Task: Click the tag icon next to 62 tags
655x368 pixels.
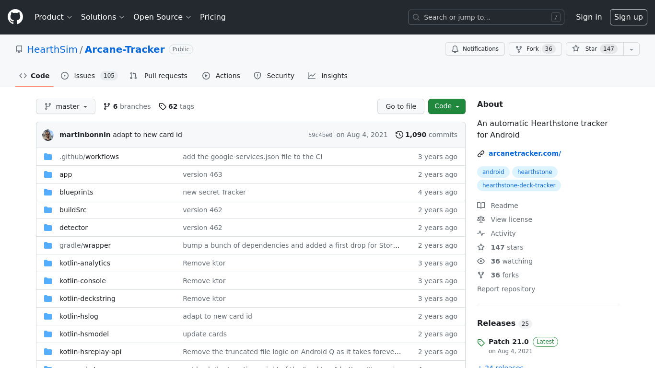Action: coord(163,106)
